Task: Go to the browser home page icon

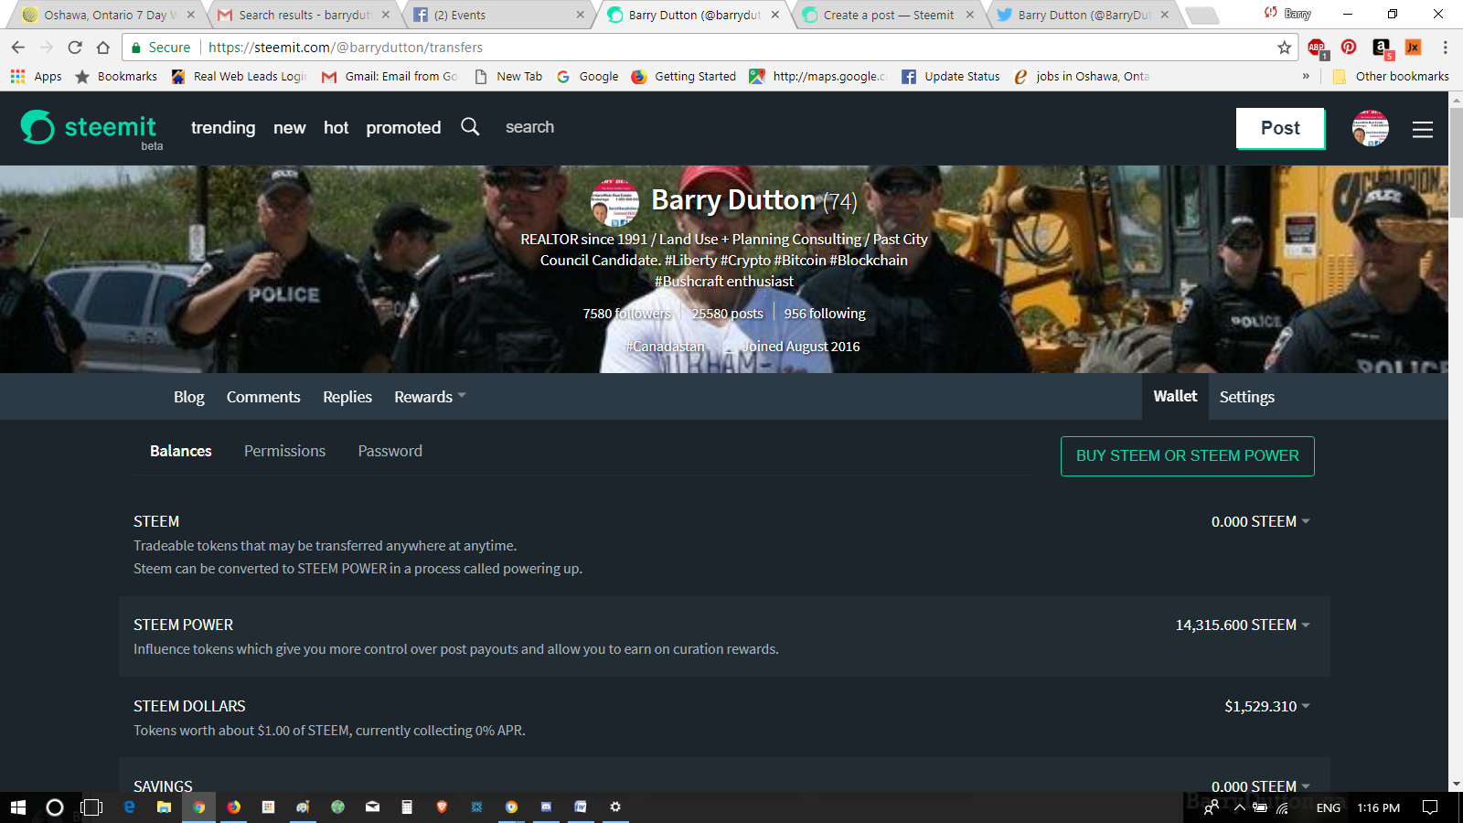Action: 103,48
